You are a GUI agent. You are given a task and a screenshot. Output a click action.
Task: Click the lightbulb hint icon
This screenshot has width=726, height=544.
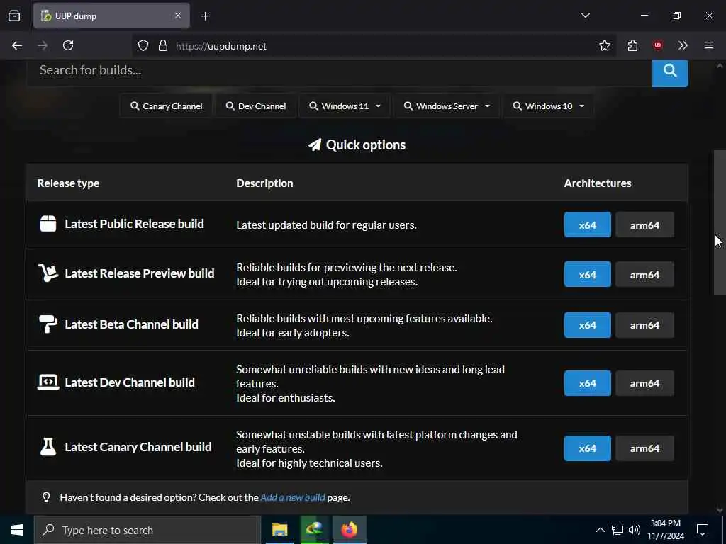click(x=46, y=497)
